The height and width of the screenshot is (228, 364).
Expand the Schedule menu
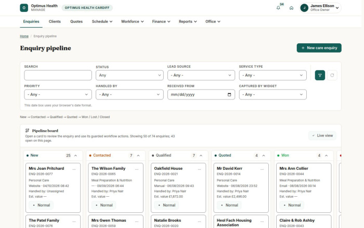point(102,21)
